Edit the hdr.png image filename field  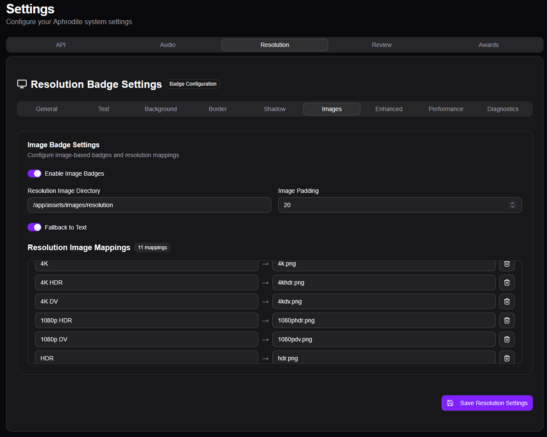pos(384,357)
